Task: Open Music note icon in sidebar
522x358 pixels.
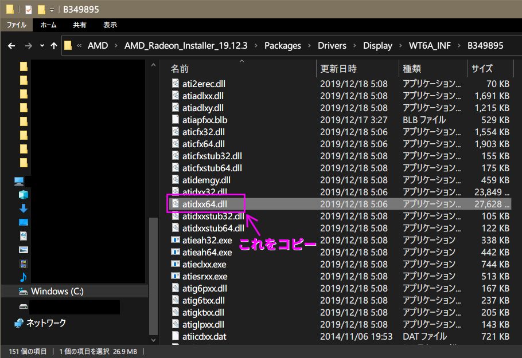Action: click(24, 277)
